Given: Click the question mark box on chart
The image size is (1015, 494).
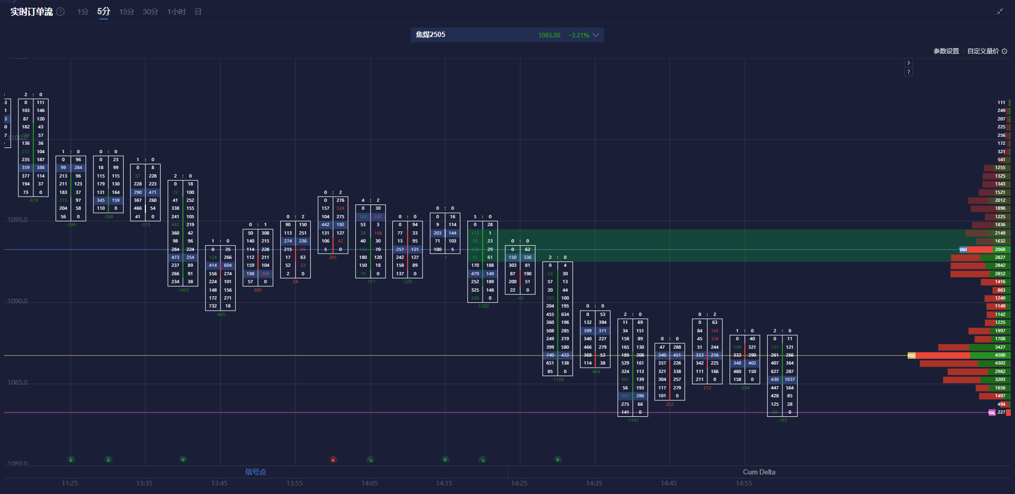Looking at the screenshot, I should click(908, 72).
